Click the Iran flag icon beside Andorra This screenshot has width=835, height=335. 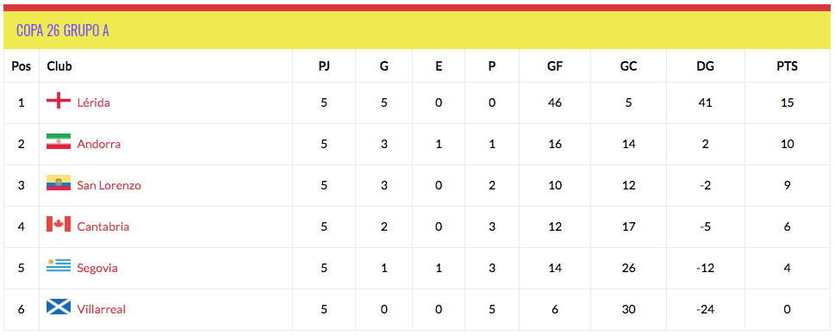click(59, 142)
